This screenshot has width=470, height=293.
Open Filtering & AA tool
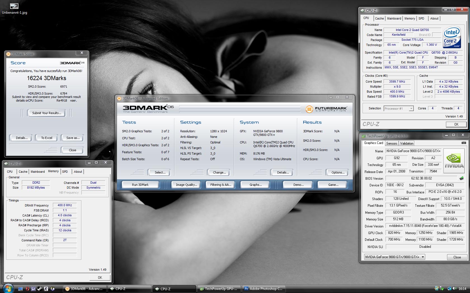tap(221, 185)
